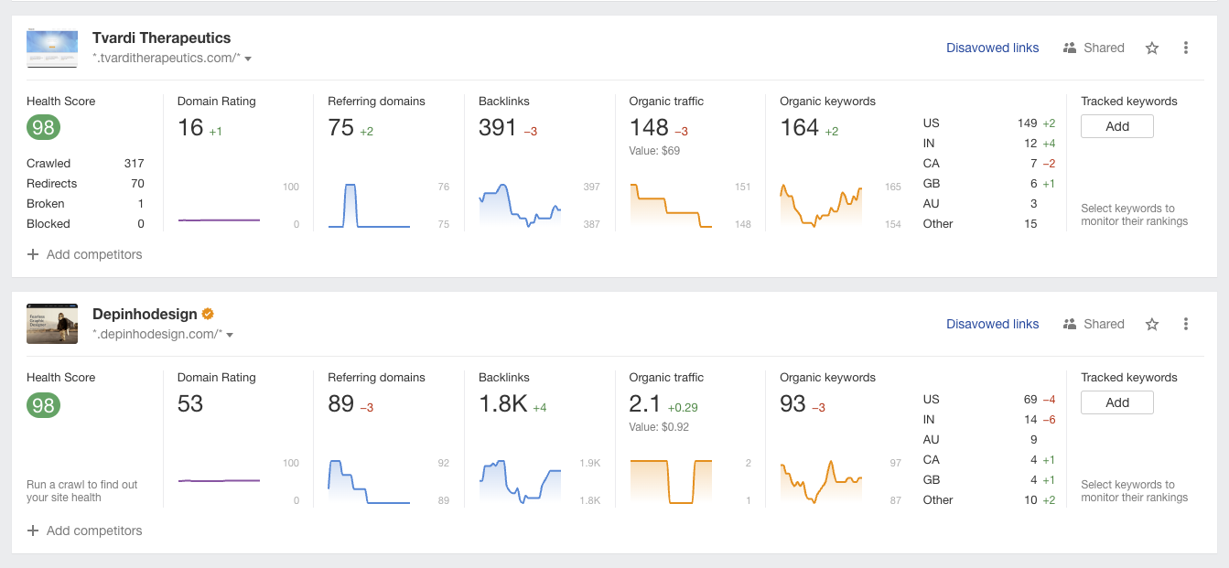Click Depinhodesign IN keywords count 14
The image size is (1229, 568).
(1030, 420)
